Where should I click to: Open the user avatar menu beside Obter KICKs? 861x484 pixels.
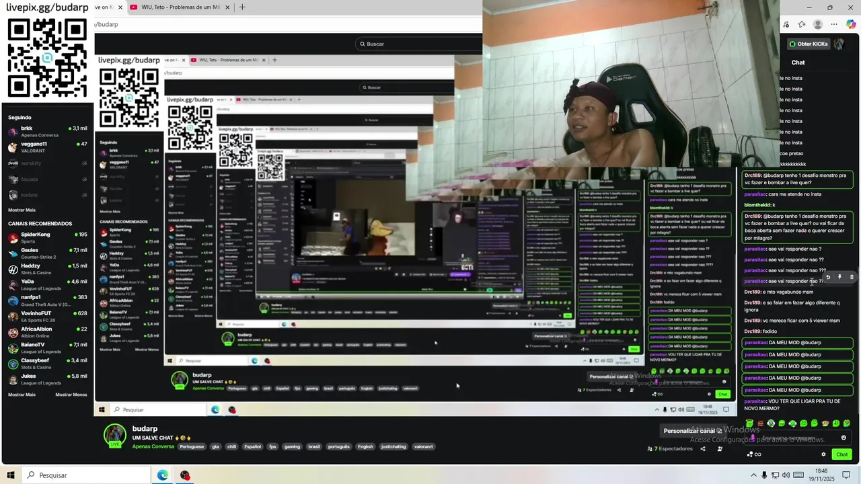839,44
